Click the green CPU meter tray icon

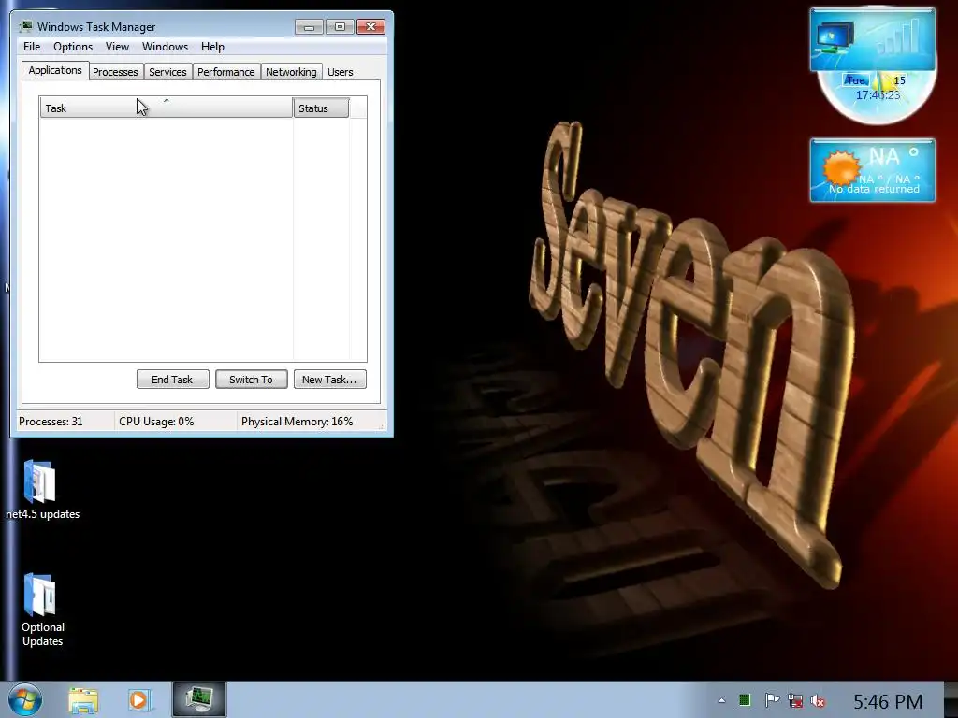pyautogui.click(x=744, y=700)
